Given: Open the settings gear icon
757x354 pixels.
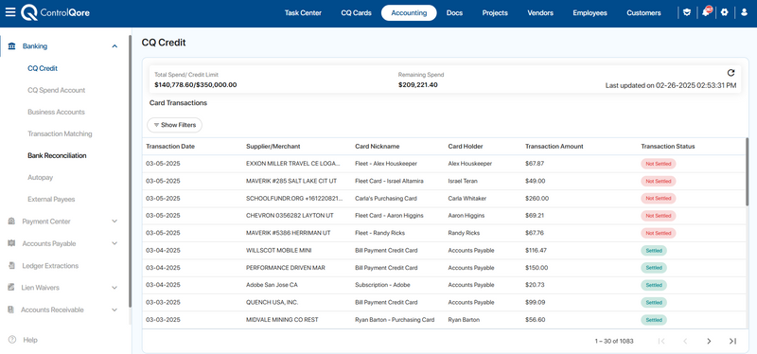Looking at the screenshot, I should coord(724,12).
